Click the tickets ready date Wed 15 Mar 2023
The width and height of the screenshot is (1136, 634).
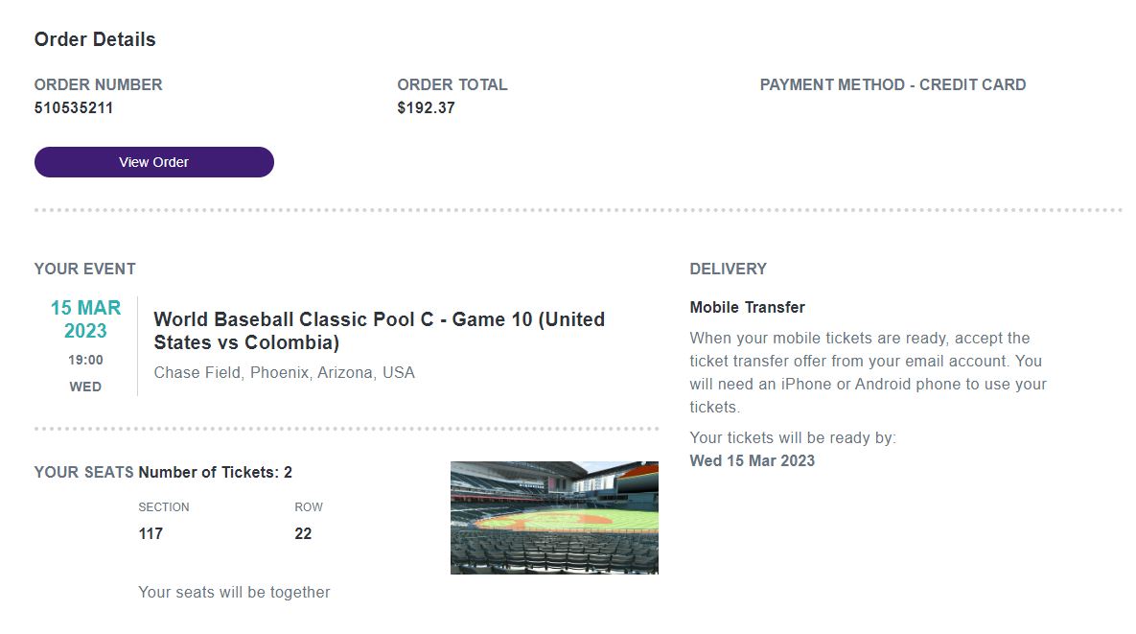click(x=752, y=460)
